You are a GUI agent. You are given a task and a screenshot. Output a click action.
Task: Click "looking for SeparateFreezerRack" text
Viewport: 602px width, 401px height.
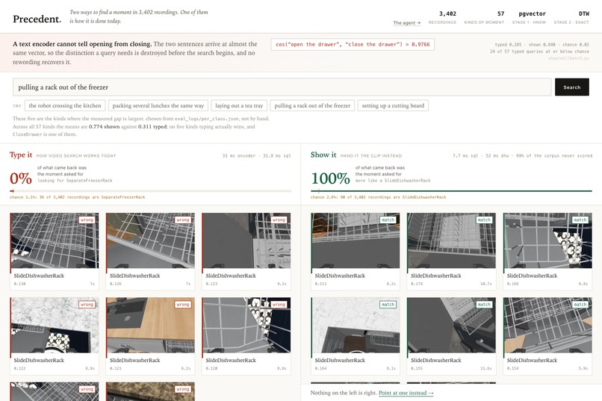75,181
